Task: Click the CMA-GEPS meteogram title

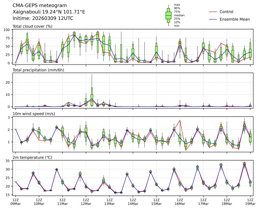Action: (40, 6)
